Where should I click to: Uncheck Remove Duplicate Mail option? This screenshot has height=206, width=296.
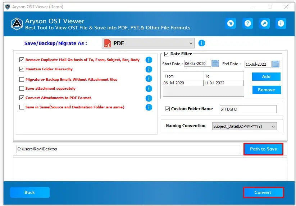tap(22, 60)
